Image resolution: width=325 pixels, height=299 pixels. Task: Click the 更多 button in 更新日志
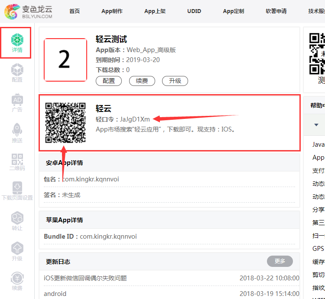[280, 261]
